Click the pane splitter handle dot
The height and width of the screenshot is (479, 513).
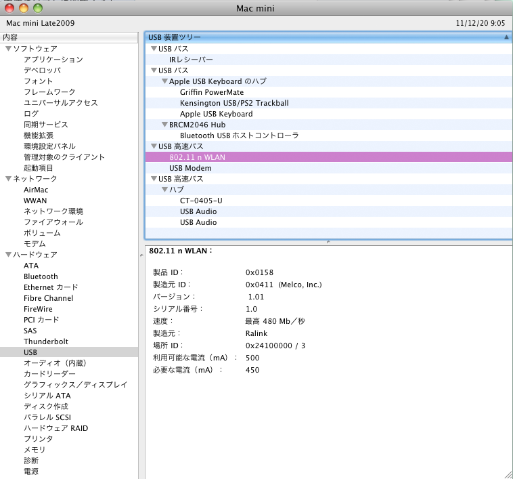(x=328, y=241)
